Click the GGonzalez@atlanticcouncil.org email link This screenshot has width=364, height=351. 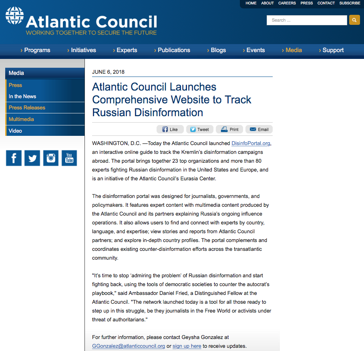click(x=129, y=346)
